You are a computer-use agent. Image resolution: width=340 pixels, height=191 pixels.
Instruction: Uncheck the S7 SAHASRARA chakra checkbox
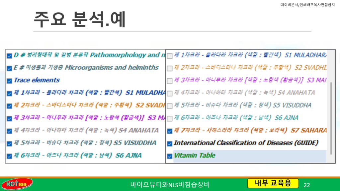pos(170,131)
